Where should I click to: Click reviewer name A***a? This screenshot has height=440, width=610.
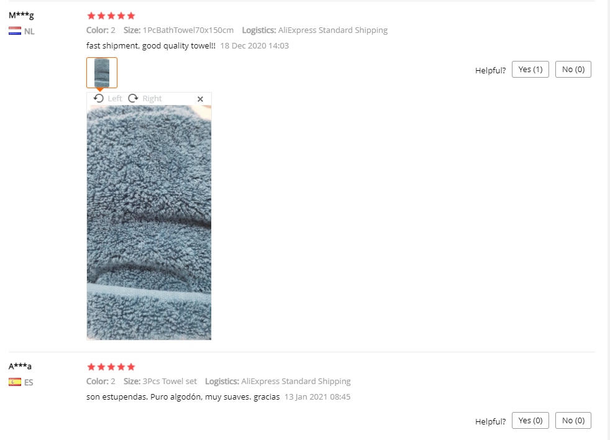(20, 366)
